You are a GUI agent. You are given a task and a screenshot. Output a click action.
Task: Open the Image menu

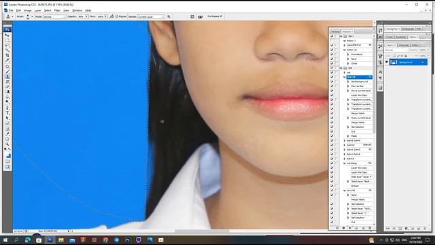pyautogui.click(x=27, y=10)
